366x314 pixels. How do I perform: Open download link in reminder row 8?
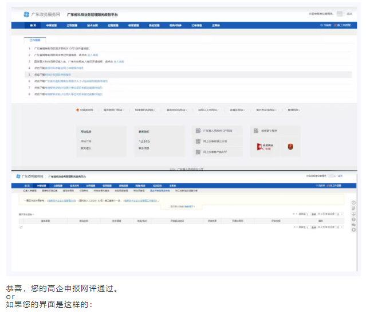coord(73,95)
